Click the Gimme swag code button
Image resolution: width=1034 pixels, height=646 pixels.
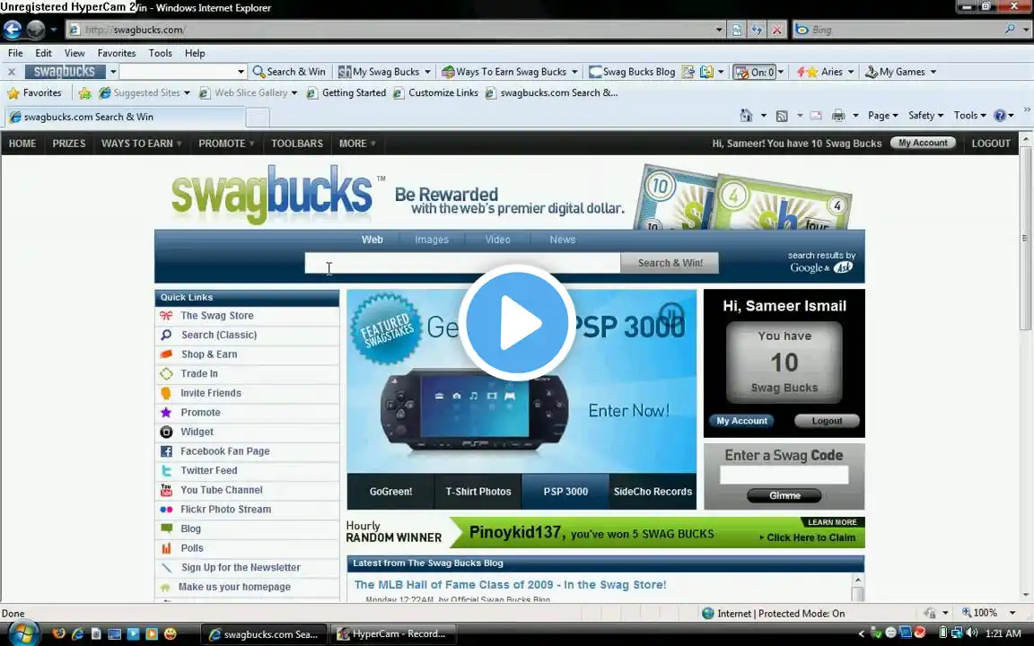tap(784, 495)
